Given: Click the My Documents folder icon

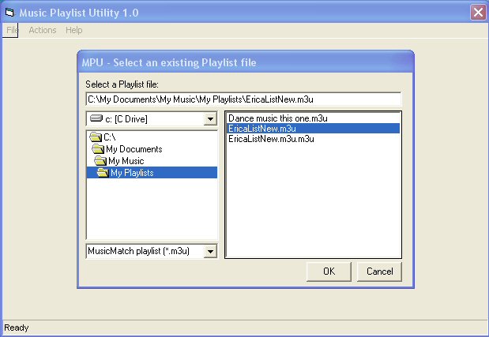Looking at the screenshot, I should [98, 149].
